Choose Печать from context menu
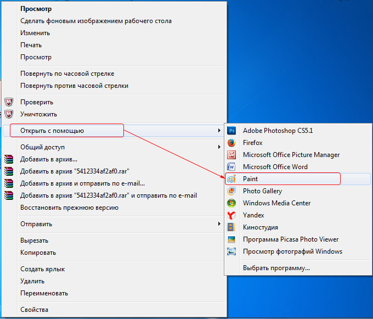This screenshot has width=373, height=319. click(x=31, y=45)
